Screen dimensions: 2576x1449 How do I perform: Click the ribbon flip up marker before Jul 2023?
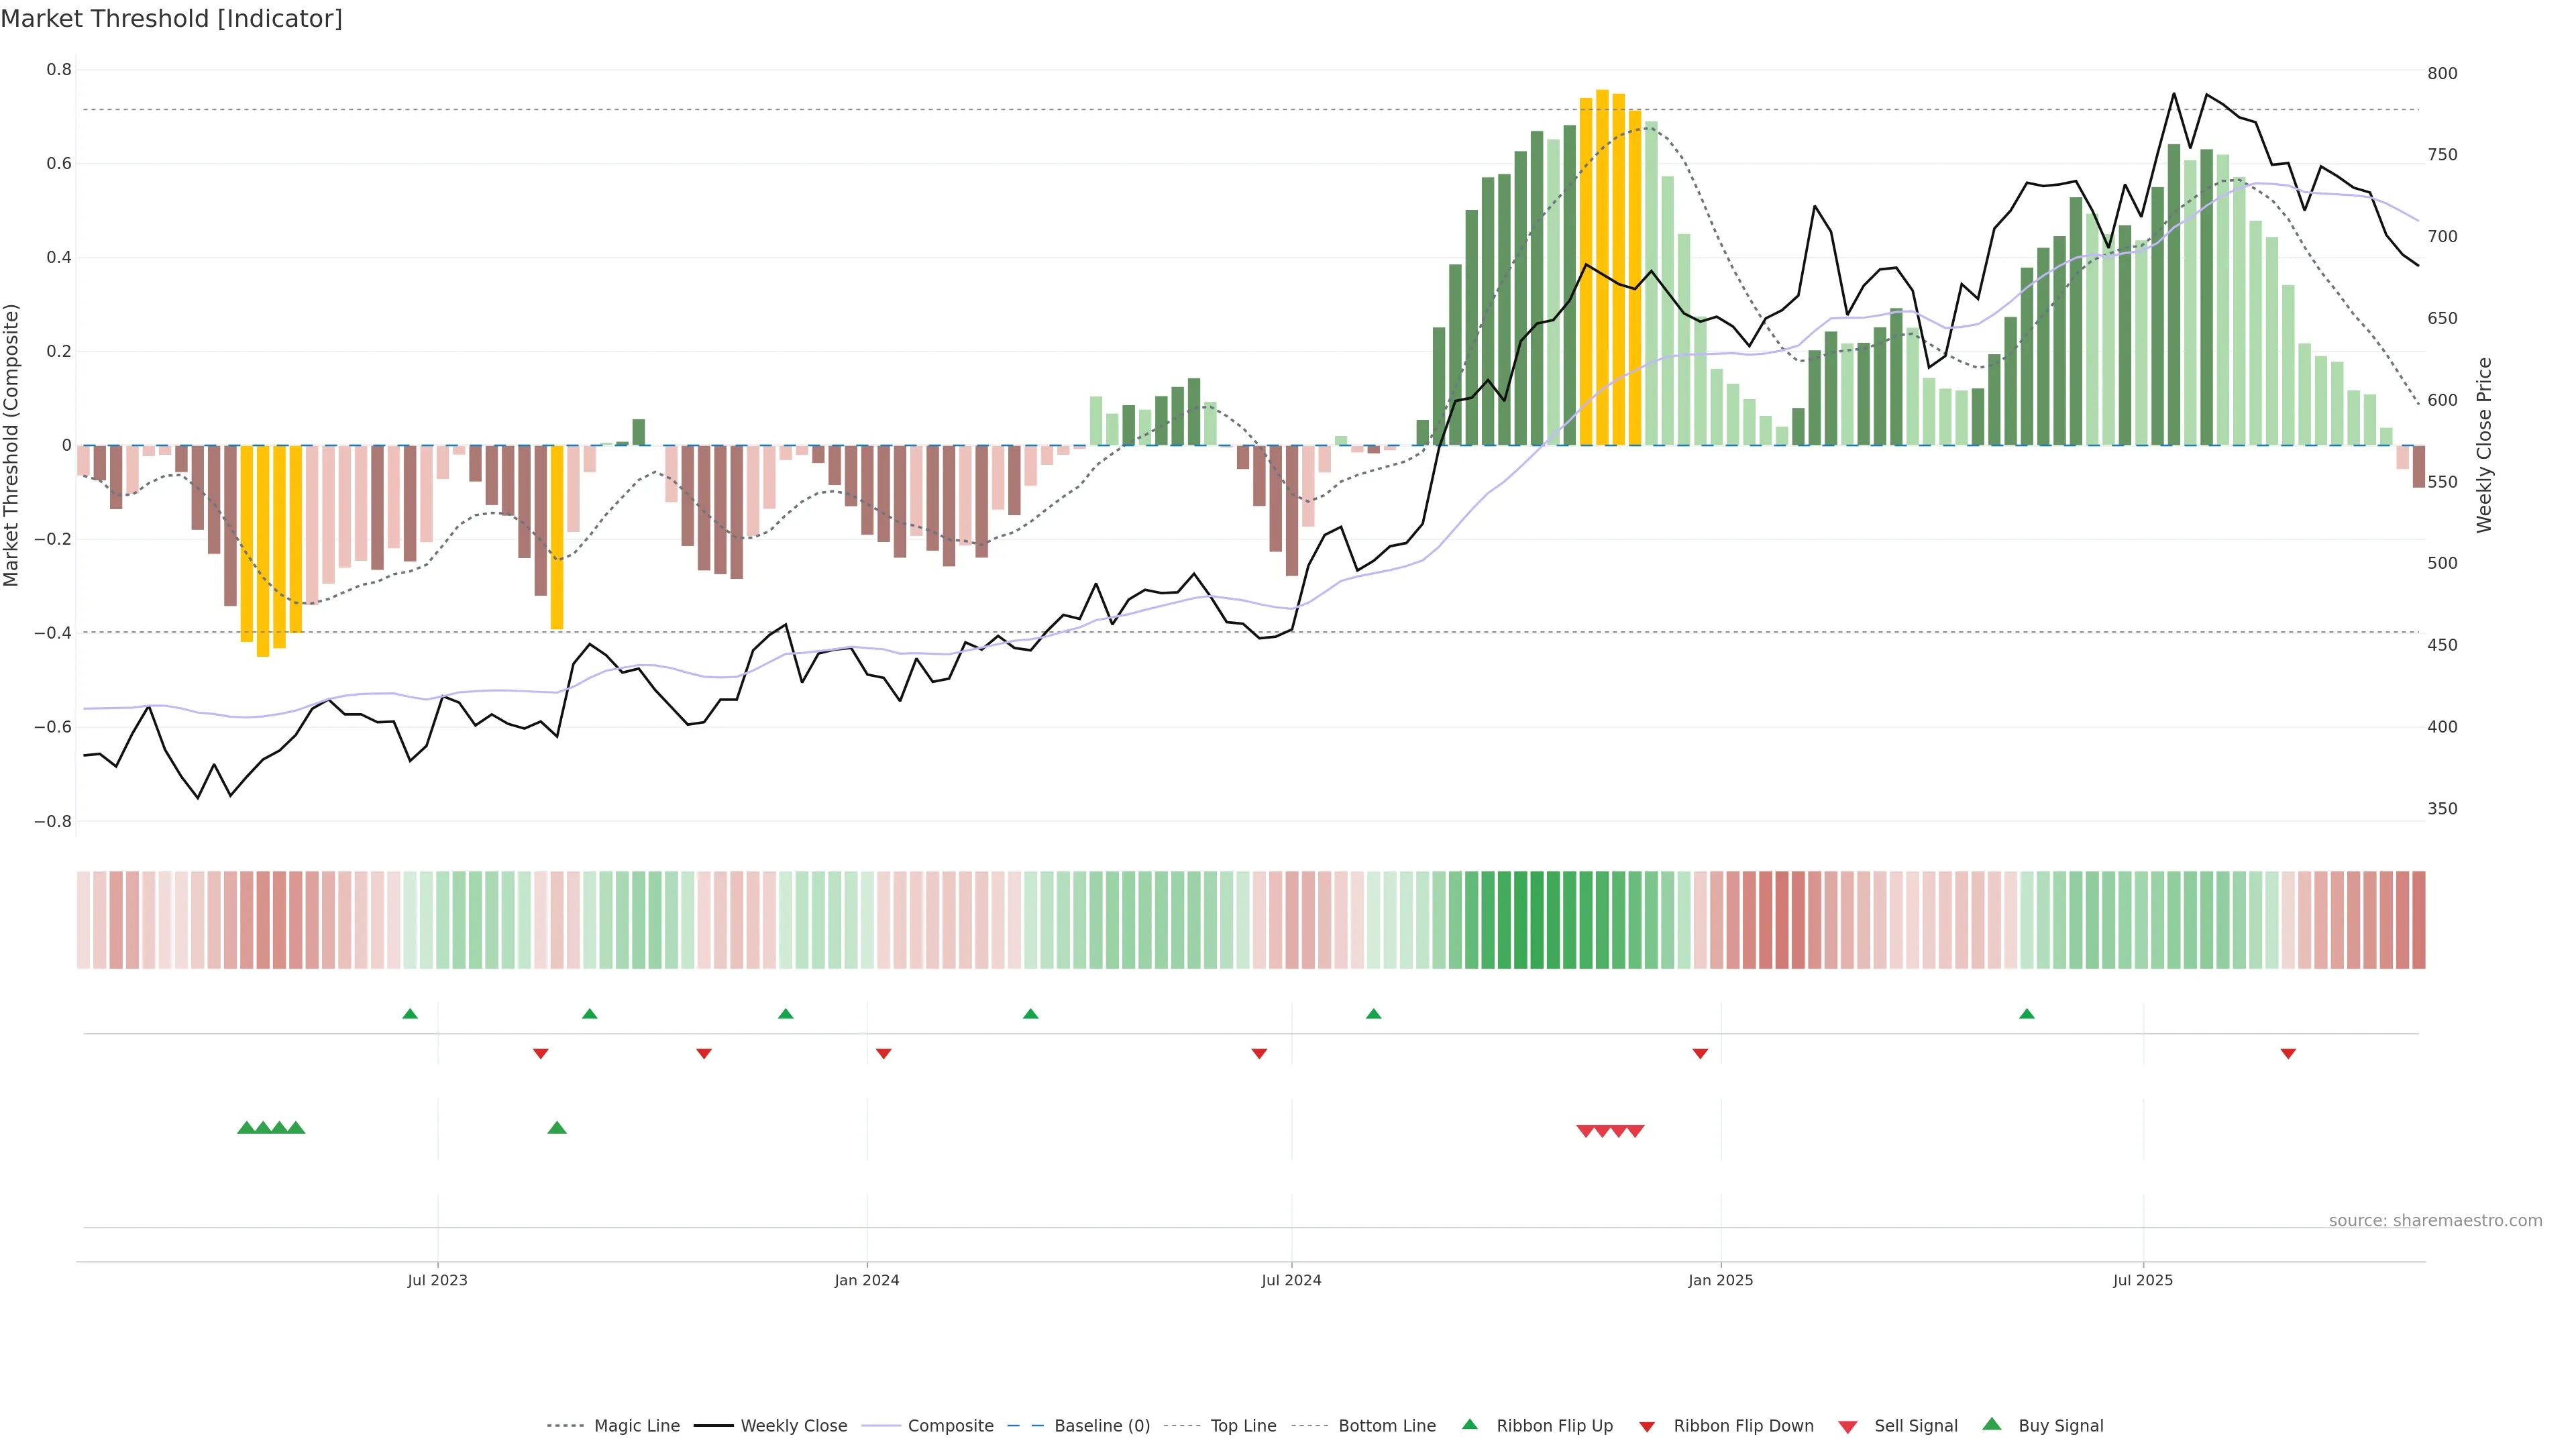[x=409, y=1014]
